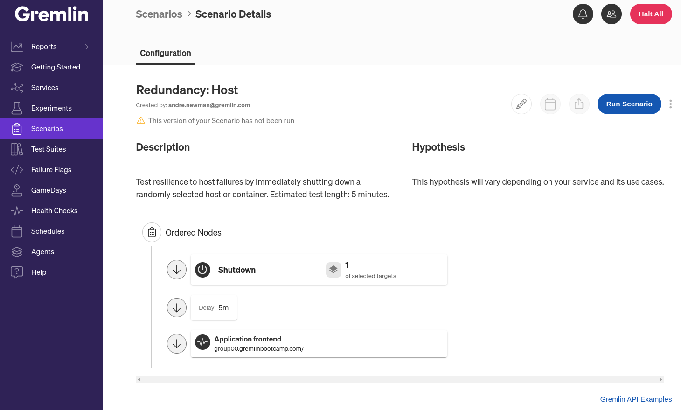Click the not-run warning triangle icon
This screenshot has height=410, width=681.
tap(141, 120)
